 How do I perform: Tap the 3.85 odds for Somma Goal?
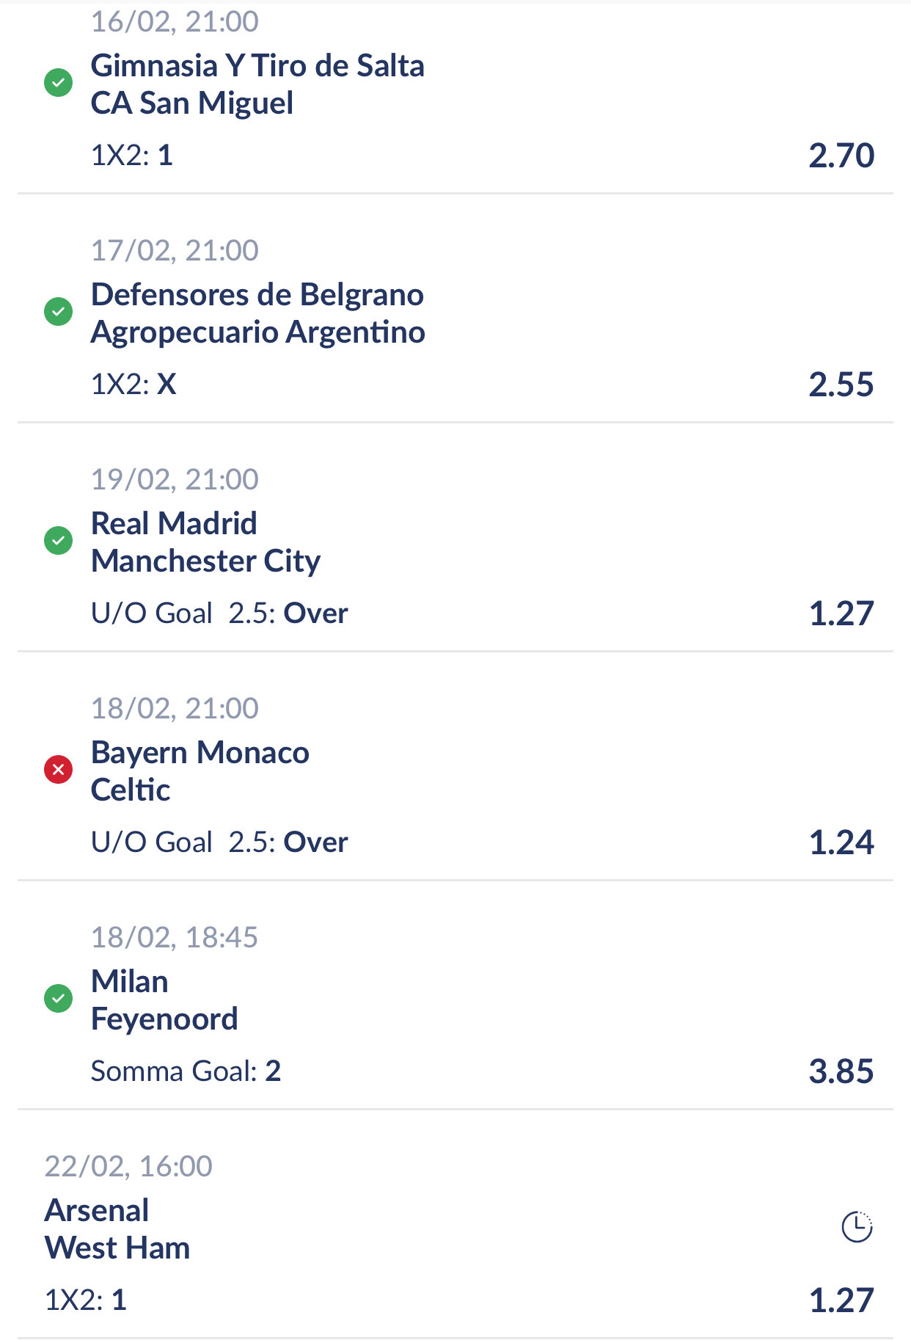(x=841, y=1071)
